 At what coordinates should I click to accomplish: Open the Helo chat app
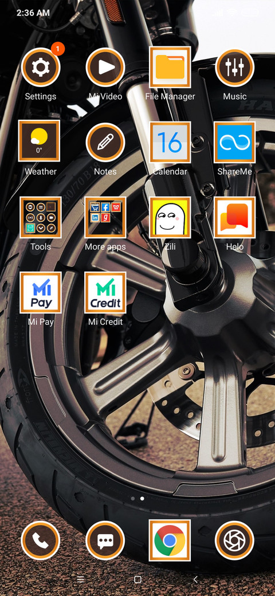(x=234, y=217)
